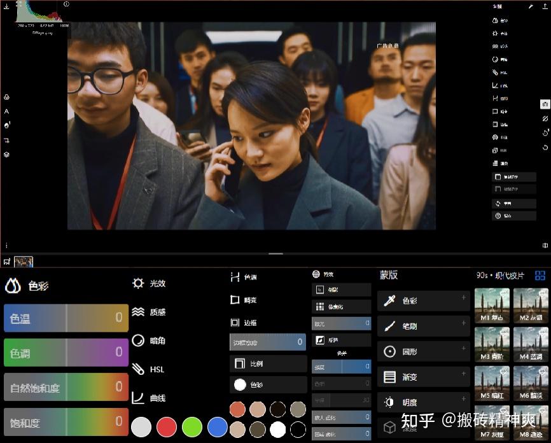Click the water-drop color item in the right panel list
Image resolution: width=551 pixels, height=443 pixels.
coord(499,20)
